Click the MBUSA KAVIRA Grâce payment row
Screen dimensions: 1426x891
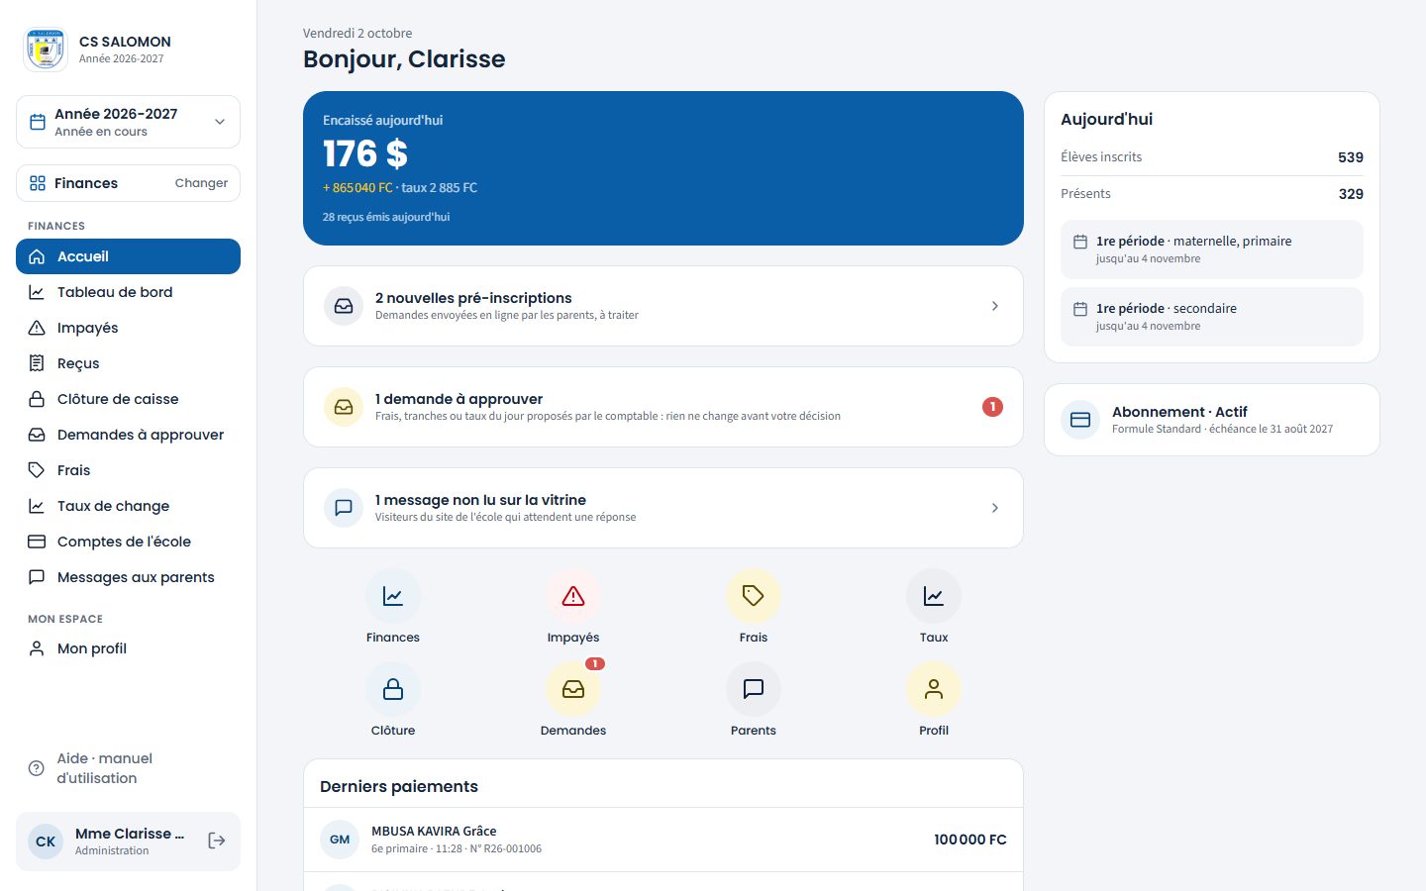pyautogui.click(x=663, y=840)
